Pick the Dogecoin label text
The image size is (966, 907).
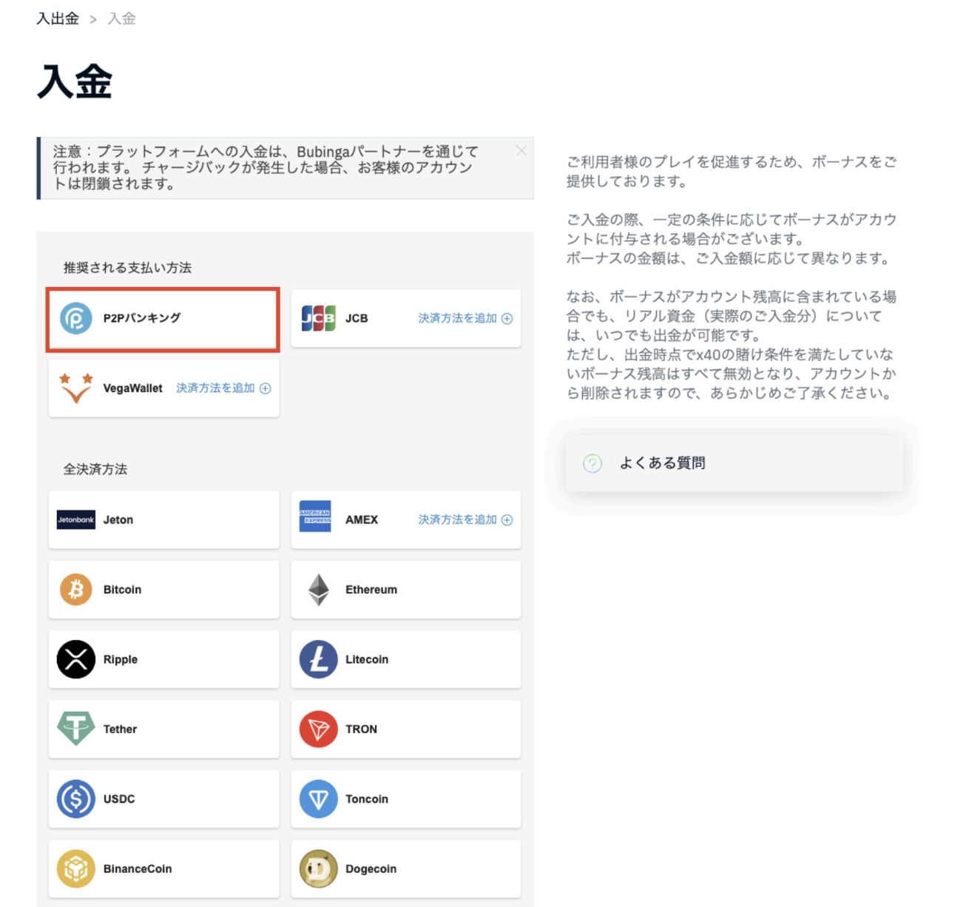(371, 869)
